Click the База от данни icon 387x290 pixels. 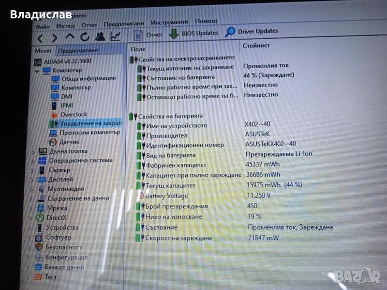click(x=38, y=267)
